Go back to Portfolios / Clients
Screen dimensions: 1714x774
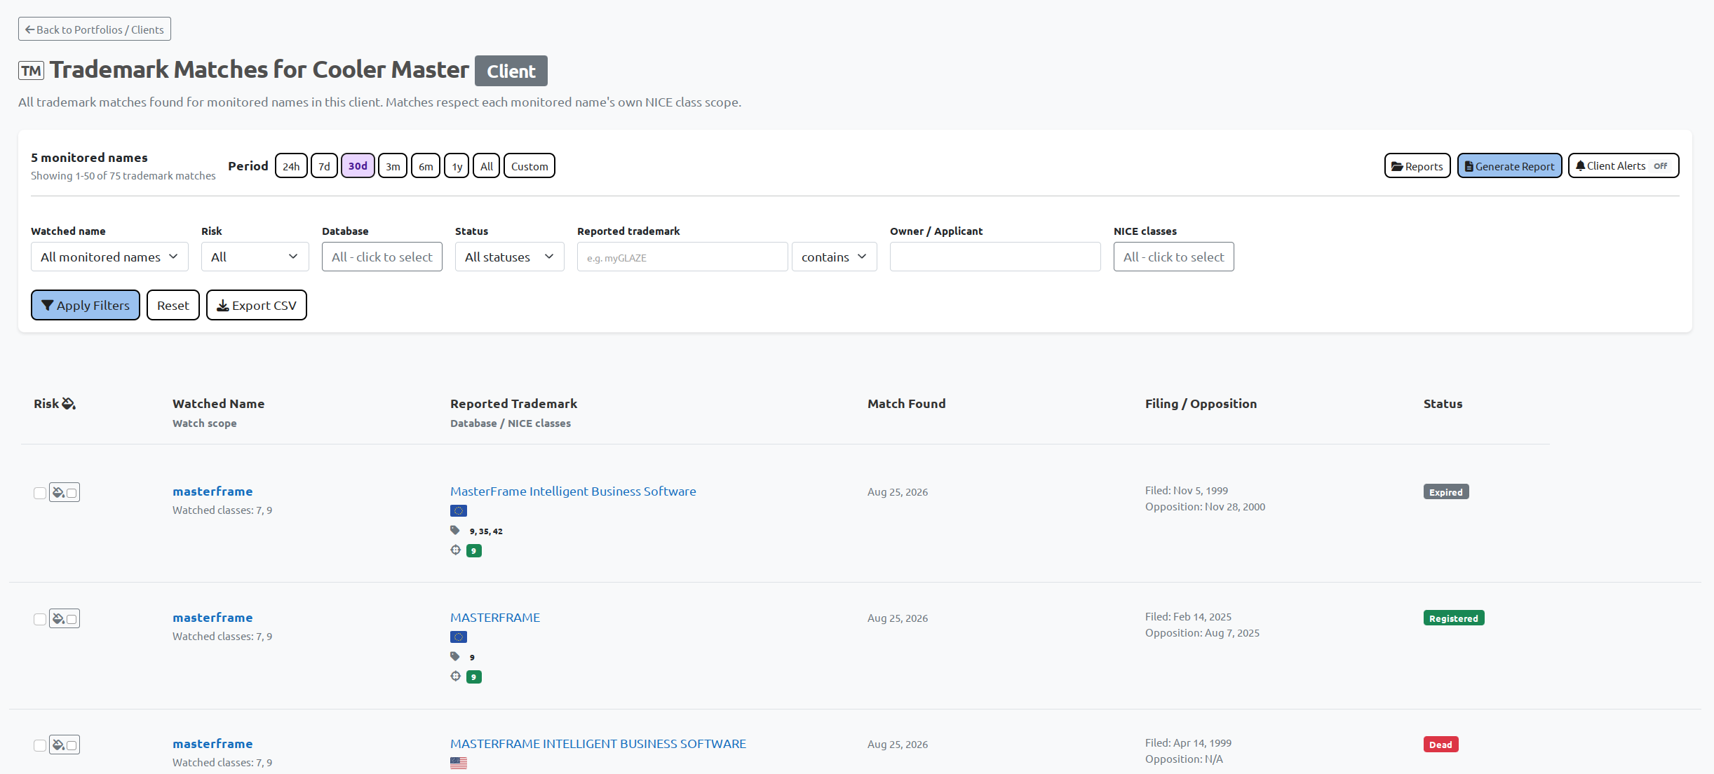tap(95, 29)
